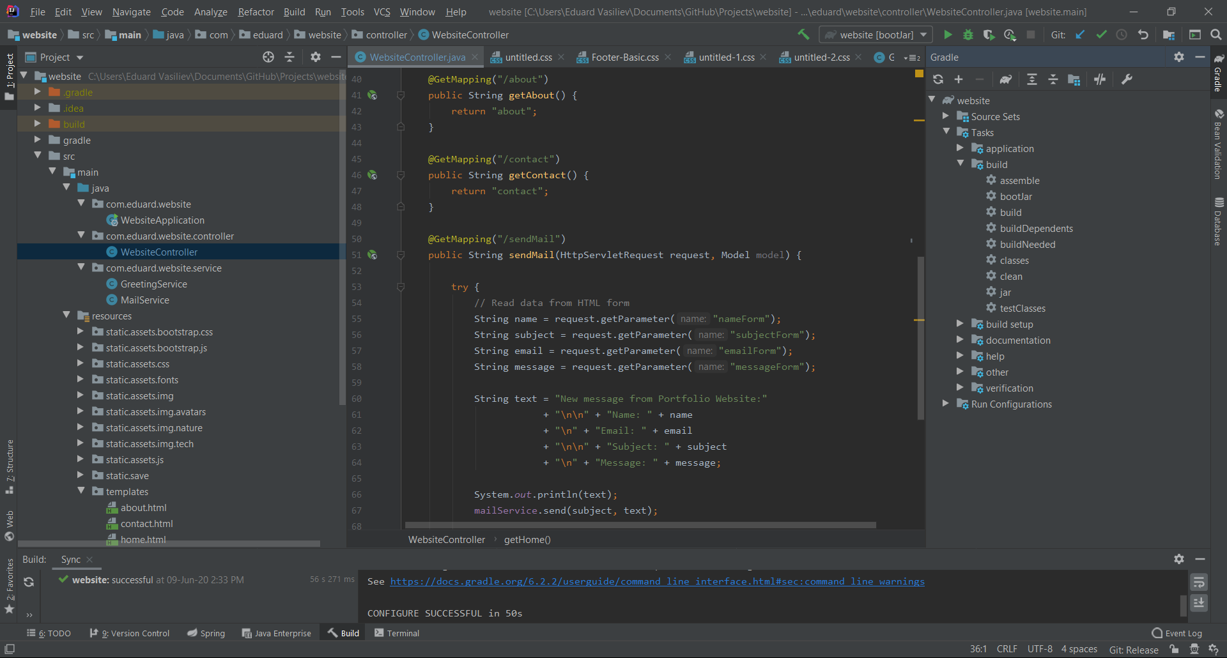This screenshot has height=658, width=1227.
Task: Open the Event Log button in status bar
Action: [x=1177, y=633]
